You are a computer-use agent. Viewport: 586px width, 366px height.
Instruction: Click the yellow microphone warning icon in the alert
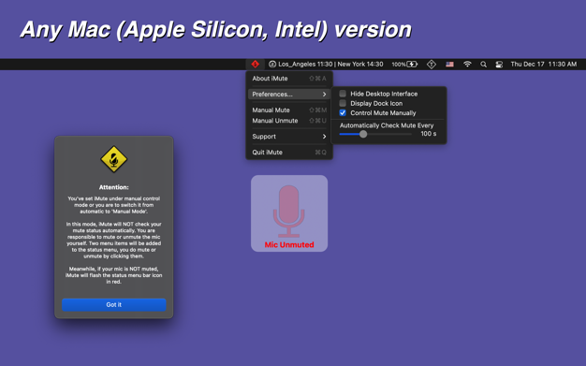point(114,159)
